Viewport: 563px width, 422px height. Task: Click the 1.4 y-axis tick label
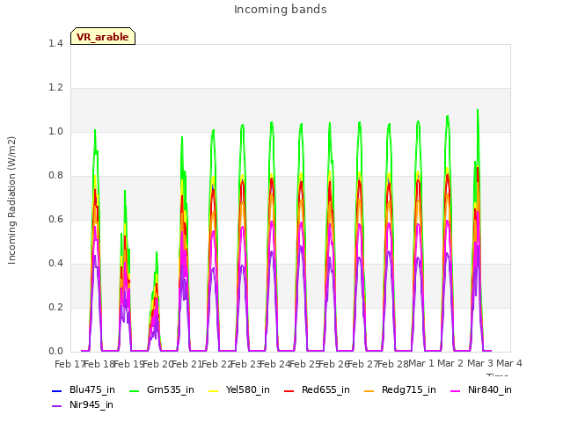pyautogui.click(x=55, y=43)
